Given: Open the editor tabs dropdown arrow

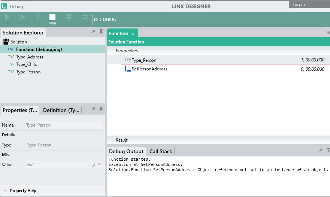Looking at the screenshot, I should (328, 33).
